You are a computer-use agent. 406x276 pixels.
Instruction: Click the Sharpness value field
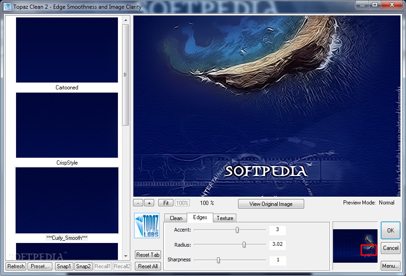278,260
